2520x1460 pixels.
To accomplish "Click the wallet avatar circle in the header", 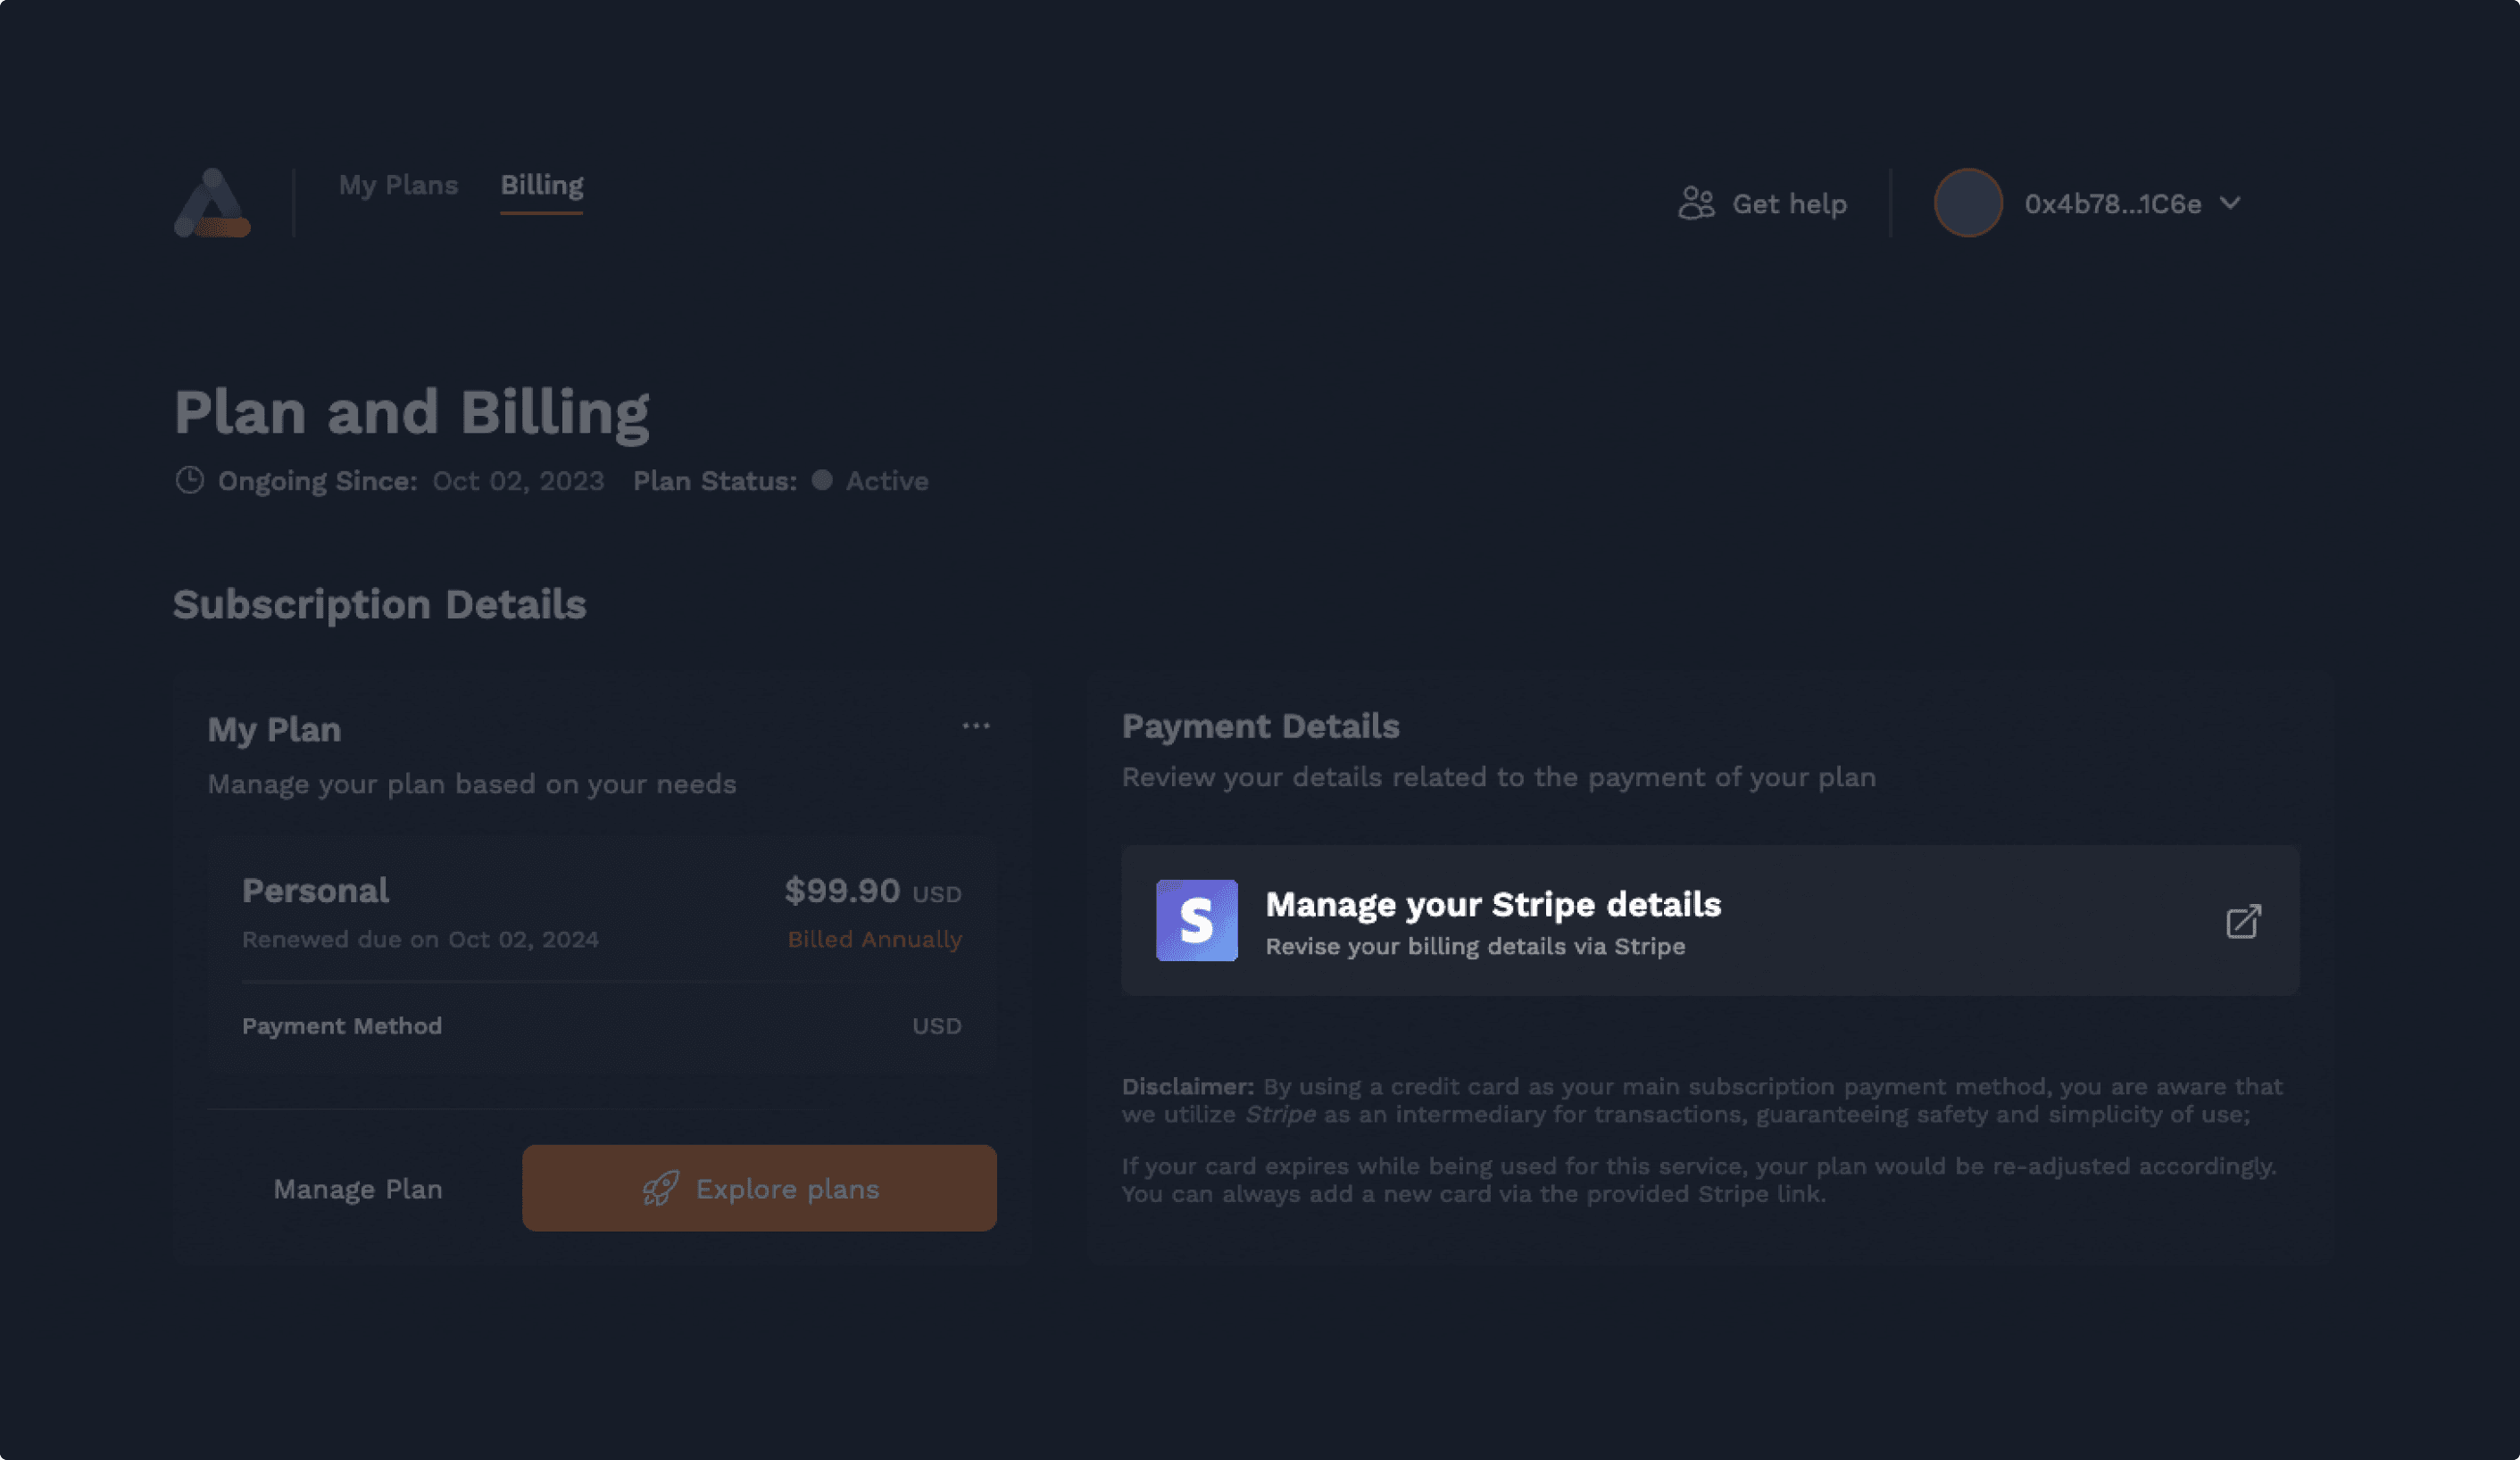I will click(x=1967, y=202).
